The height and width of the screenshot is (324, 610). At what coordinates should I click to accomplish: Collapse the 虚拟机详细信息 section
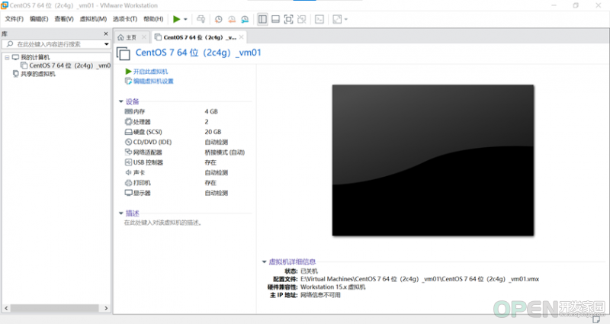pos(264,261)
